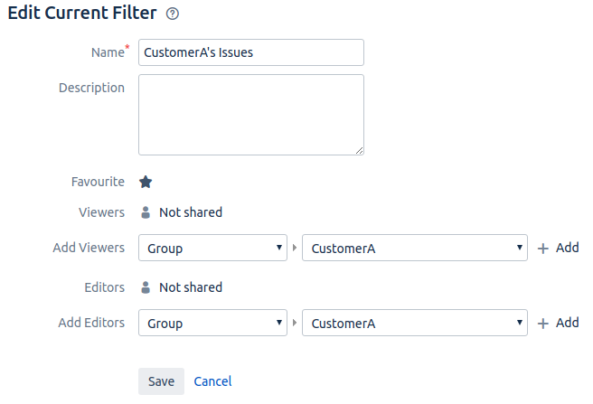This screenshot has width=593, height=404.
Task: Click Not shared text next to Viewers
Action: point(191,212)
